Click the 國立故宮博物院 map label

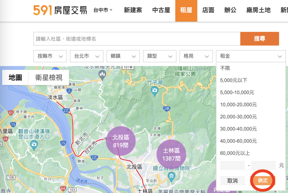click(172, 168)
